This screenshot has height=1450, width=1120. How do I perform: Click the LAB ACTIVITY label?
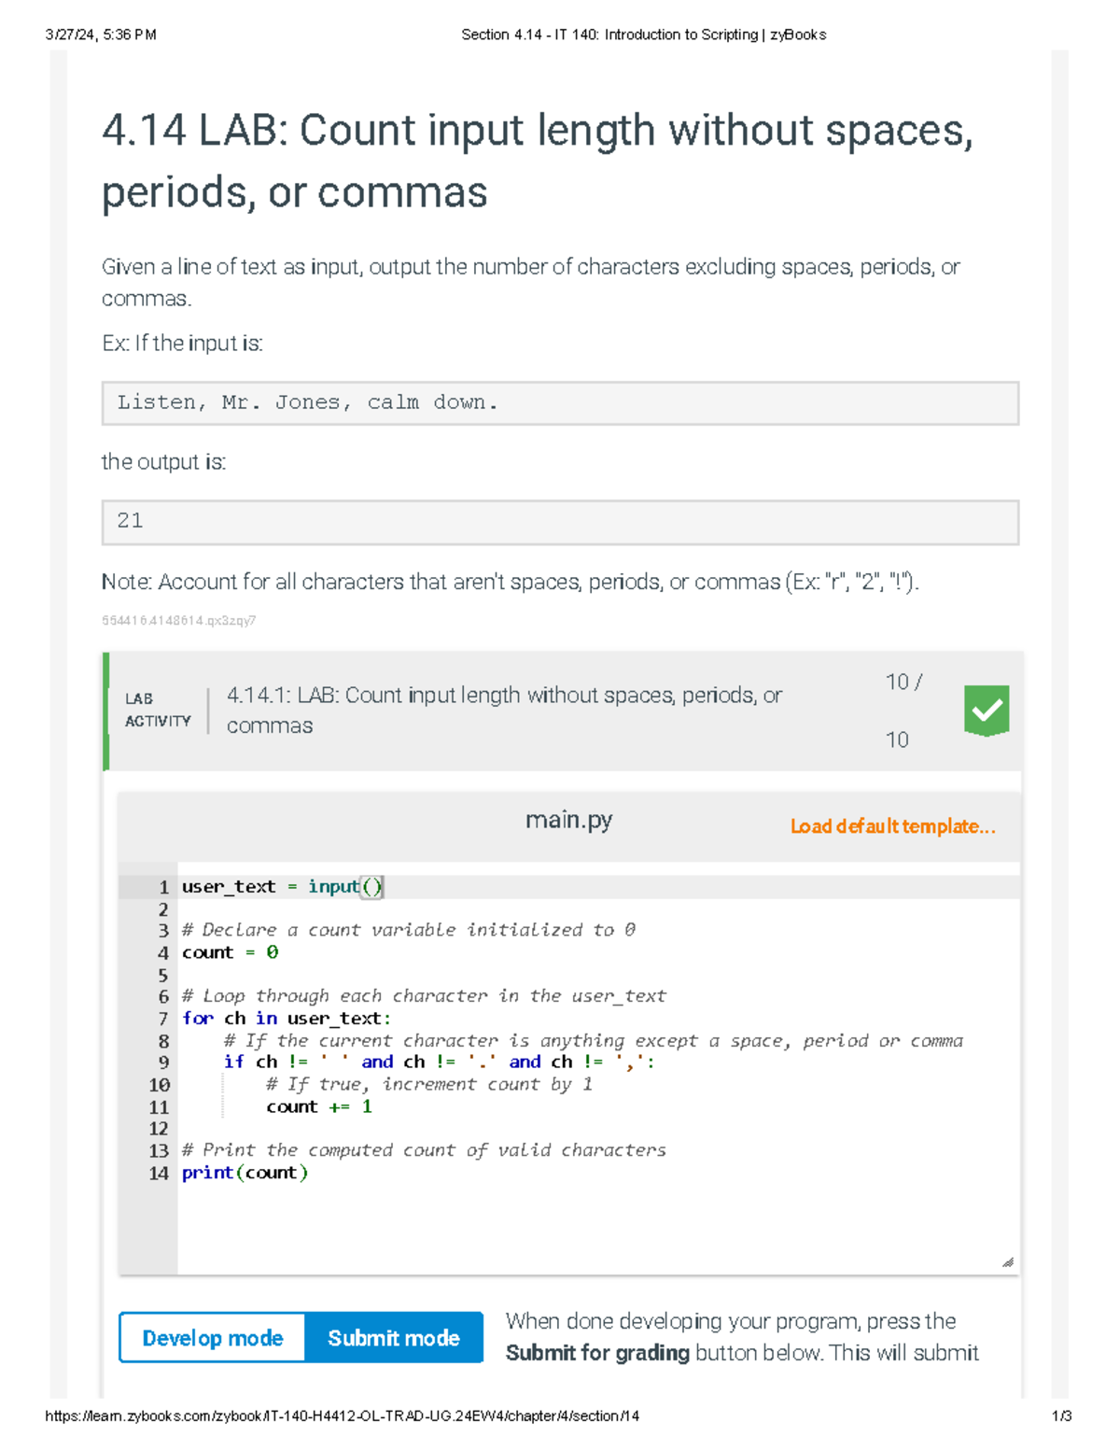(x=158, y=710)
